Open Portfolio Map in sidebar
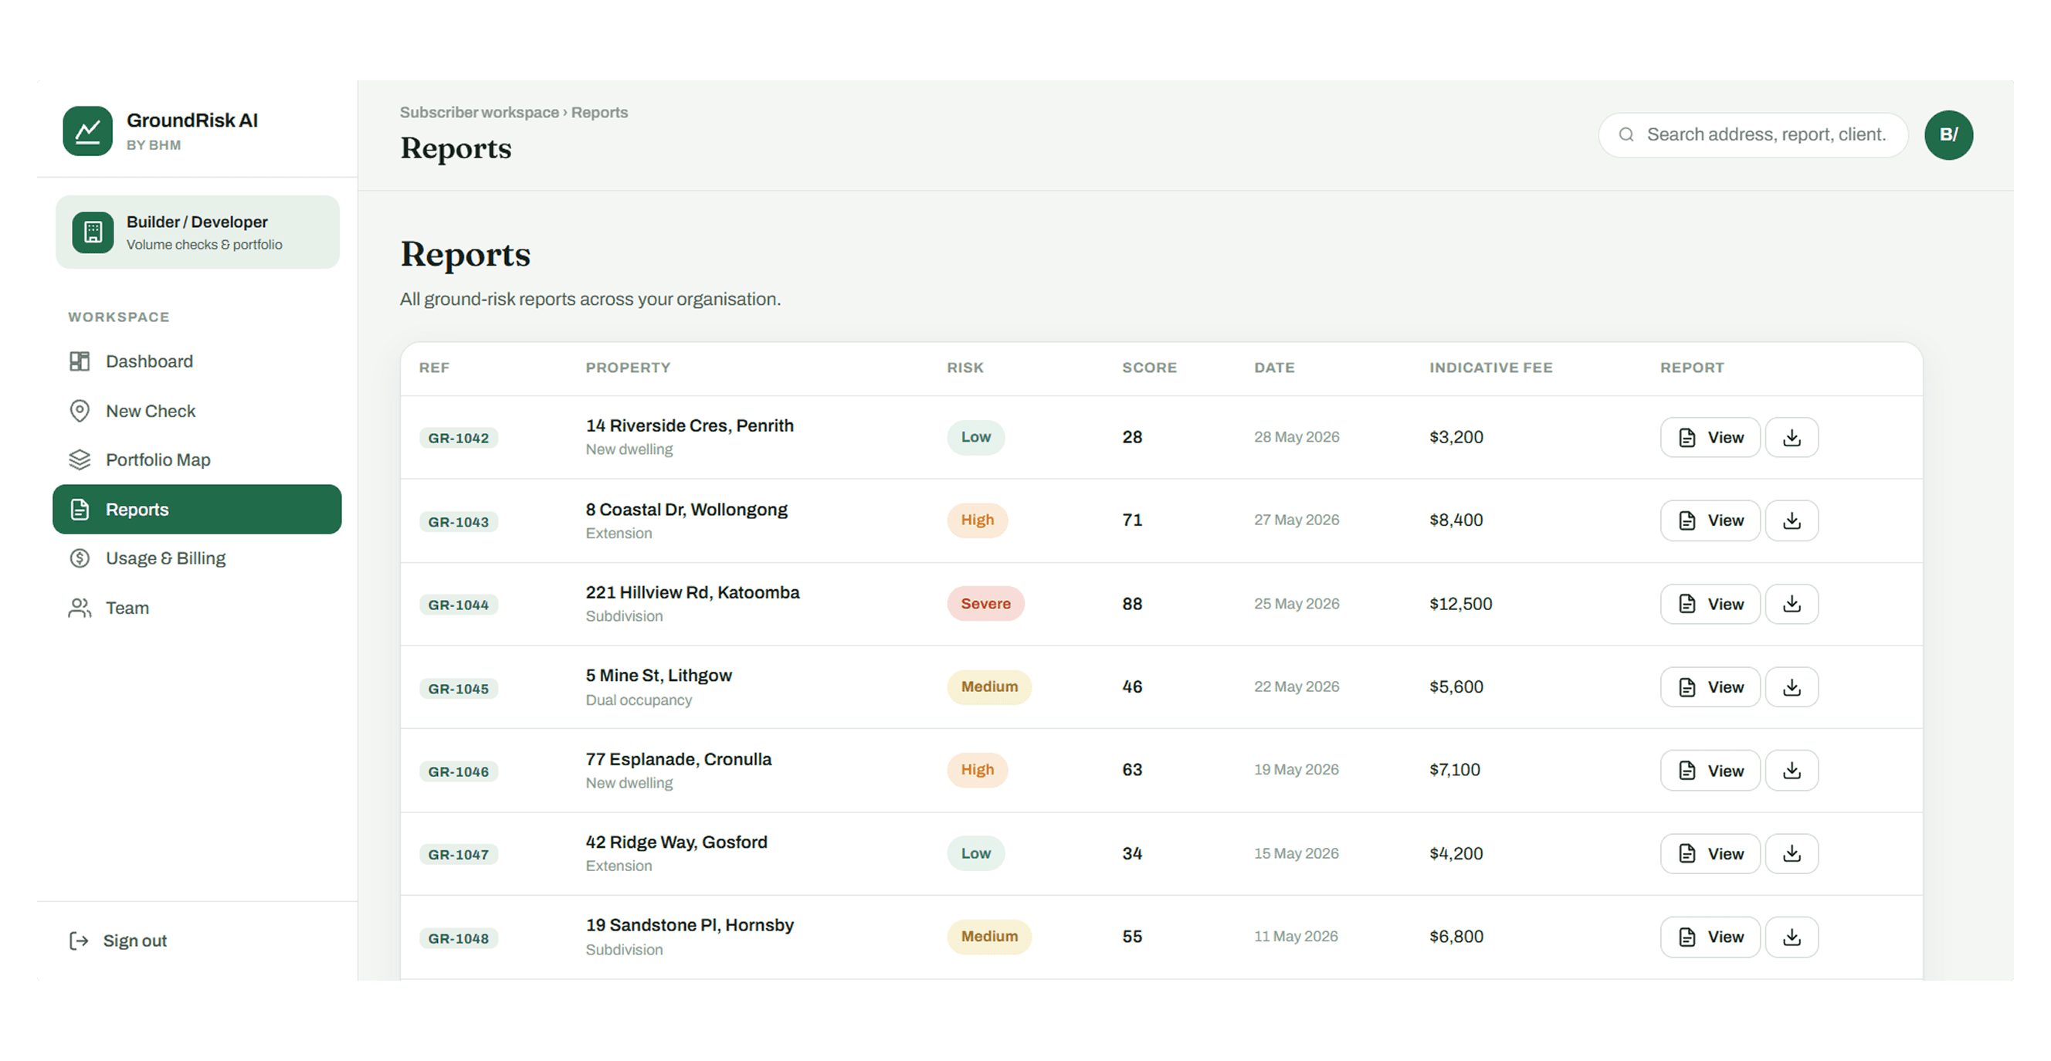The image size is (2051, 1061). (x=197, y=460)
